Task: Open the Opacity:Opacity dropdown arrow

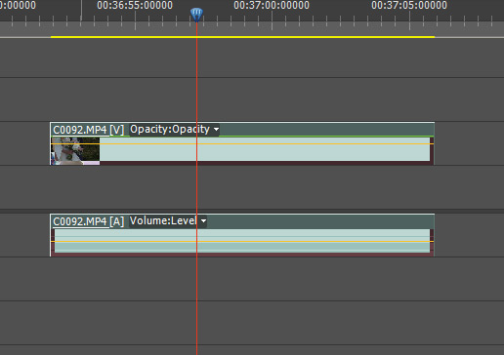Action: (x=216, y=130)
